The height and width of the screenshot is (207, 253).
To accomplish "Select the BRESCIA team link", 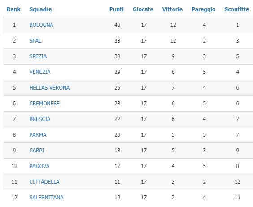I will pyautogui.click(x=40, y=119).
